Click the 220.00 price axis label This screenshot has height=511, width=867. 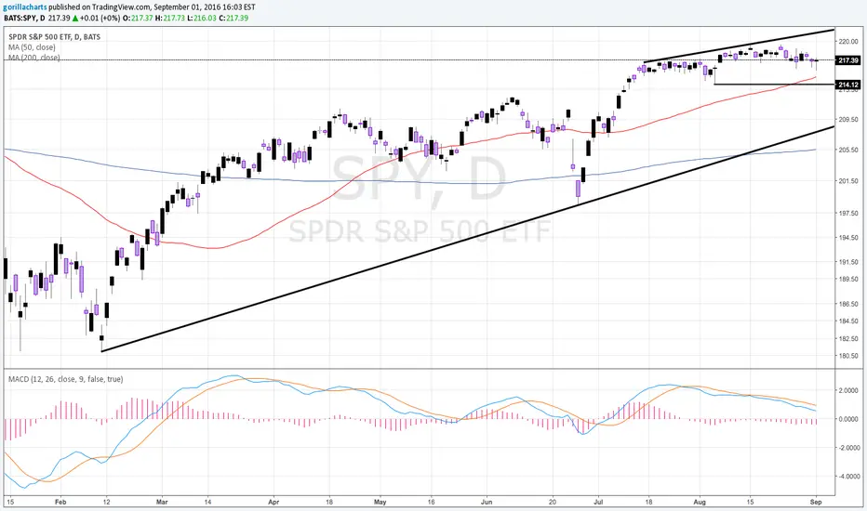pos(848,42)
